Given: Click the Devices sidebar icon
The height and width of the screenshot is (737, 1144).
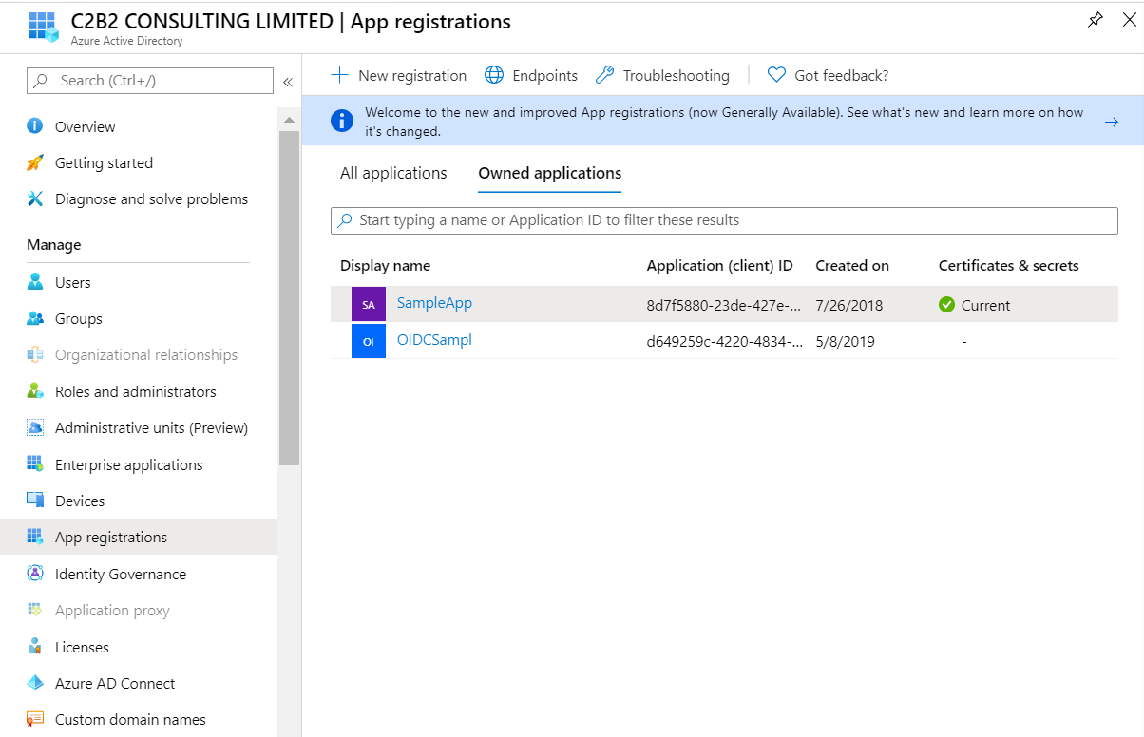Looking at the screenshot, I should [x=35, y=501].
